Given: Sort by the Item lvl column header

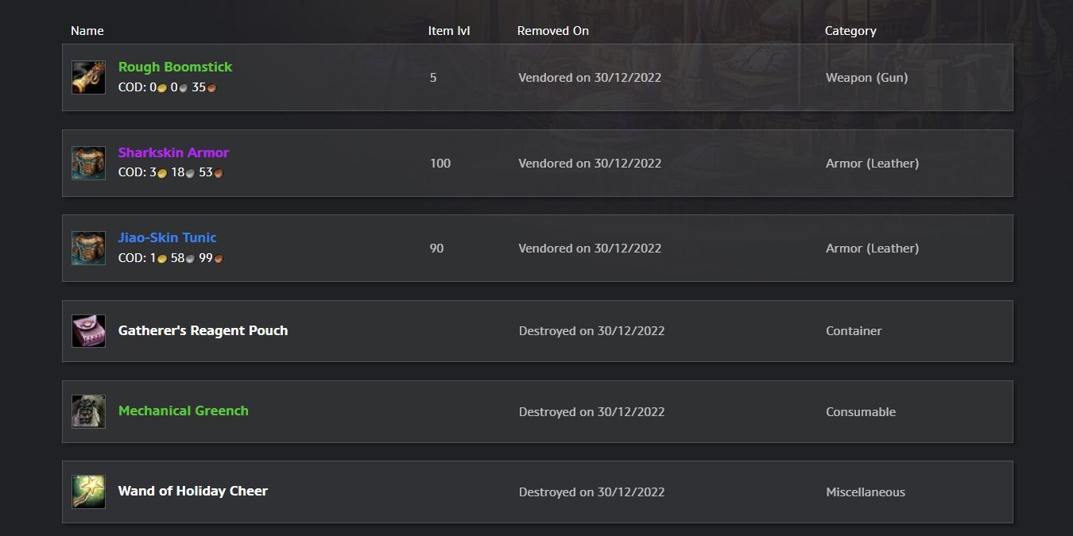Looking at the screenshot, I should [449, 31].
